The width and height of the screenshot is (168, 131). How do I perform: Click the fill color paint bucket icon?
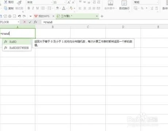57,8
